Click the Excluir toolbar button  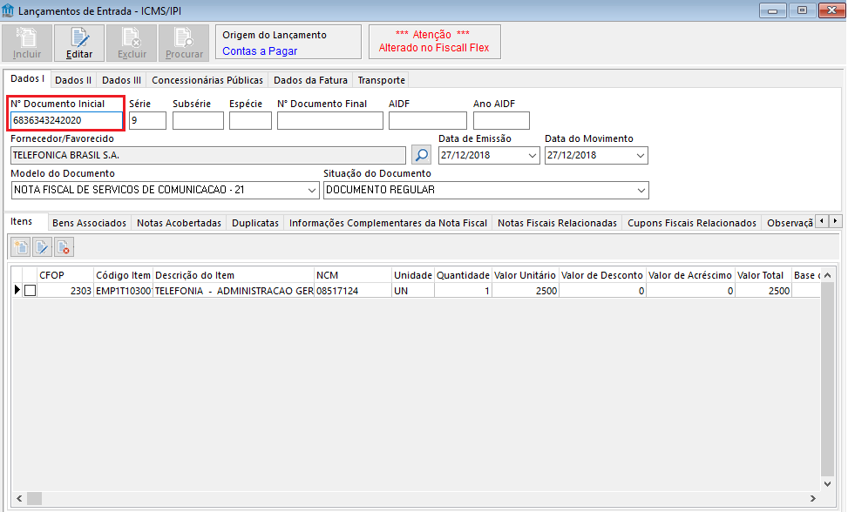point(132,43)
